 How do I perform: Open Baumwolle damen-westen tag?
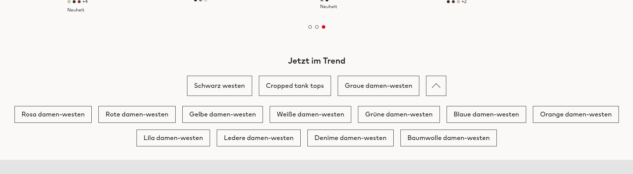point(449,138)
